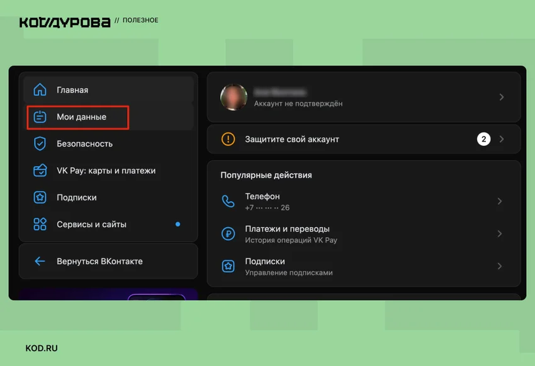535x366 pixels.
Task: Click the blurred account name
Action: [280, 92]
